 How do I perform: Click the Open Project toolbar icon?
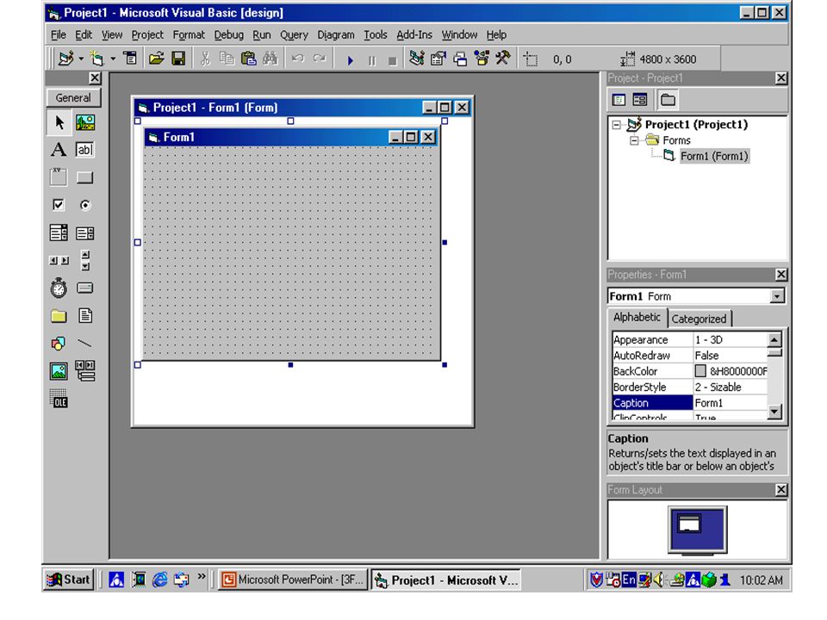156,59
